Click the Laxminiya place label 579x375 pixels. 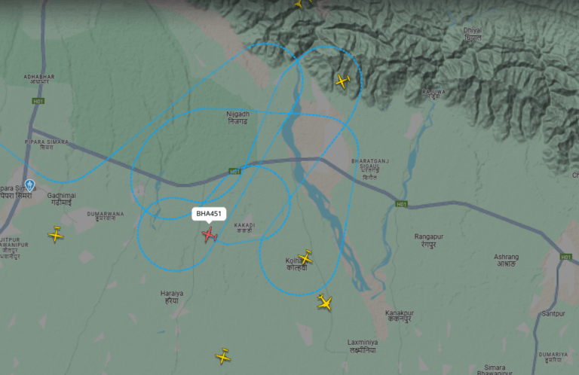point(363,346)
